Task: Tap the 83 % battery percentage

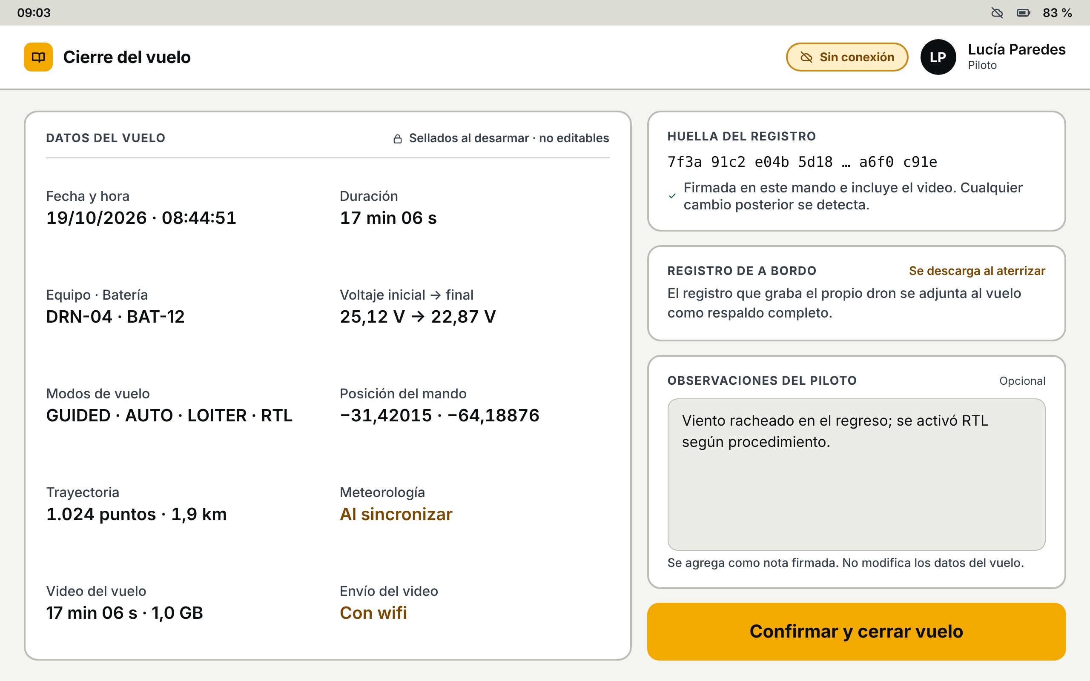Action: pos(1057,13)
